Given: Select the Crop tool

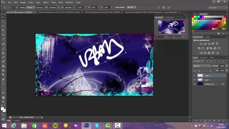Looking at the screenshot, I should point(3,35).
